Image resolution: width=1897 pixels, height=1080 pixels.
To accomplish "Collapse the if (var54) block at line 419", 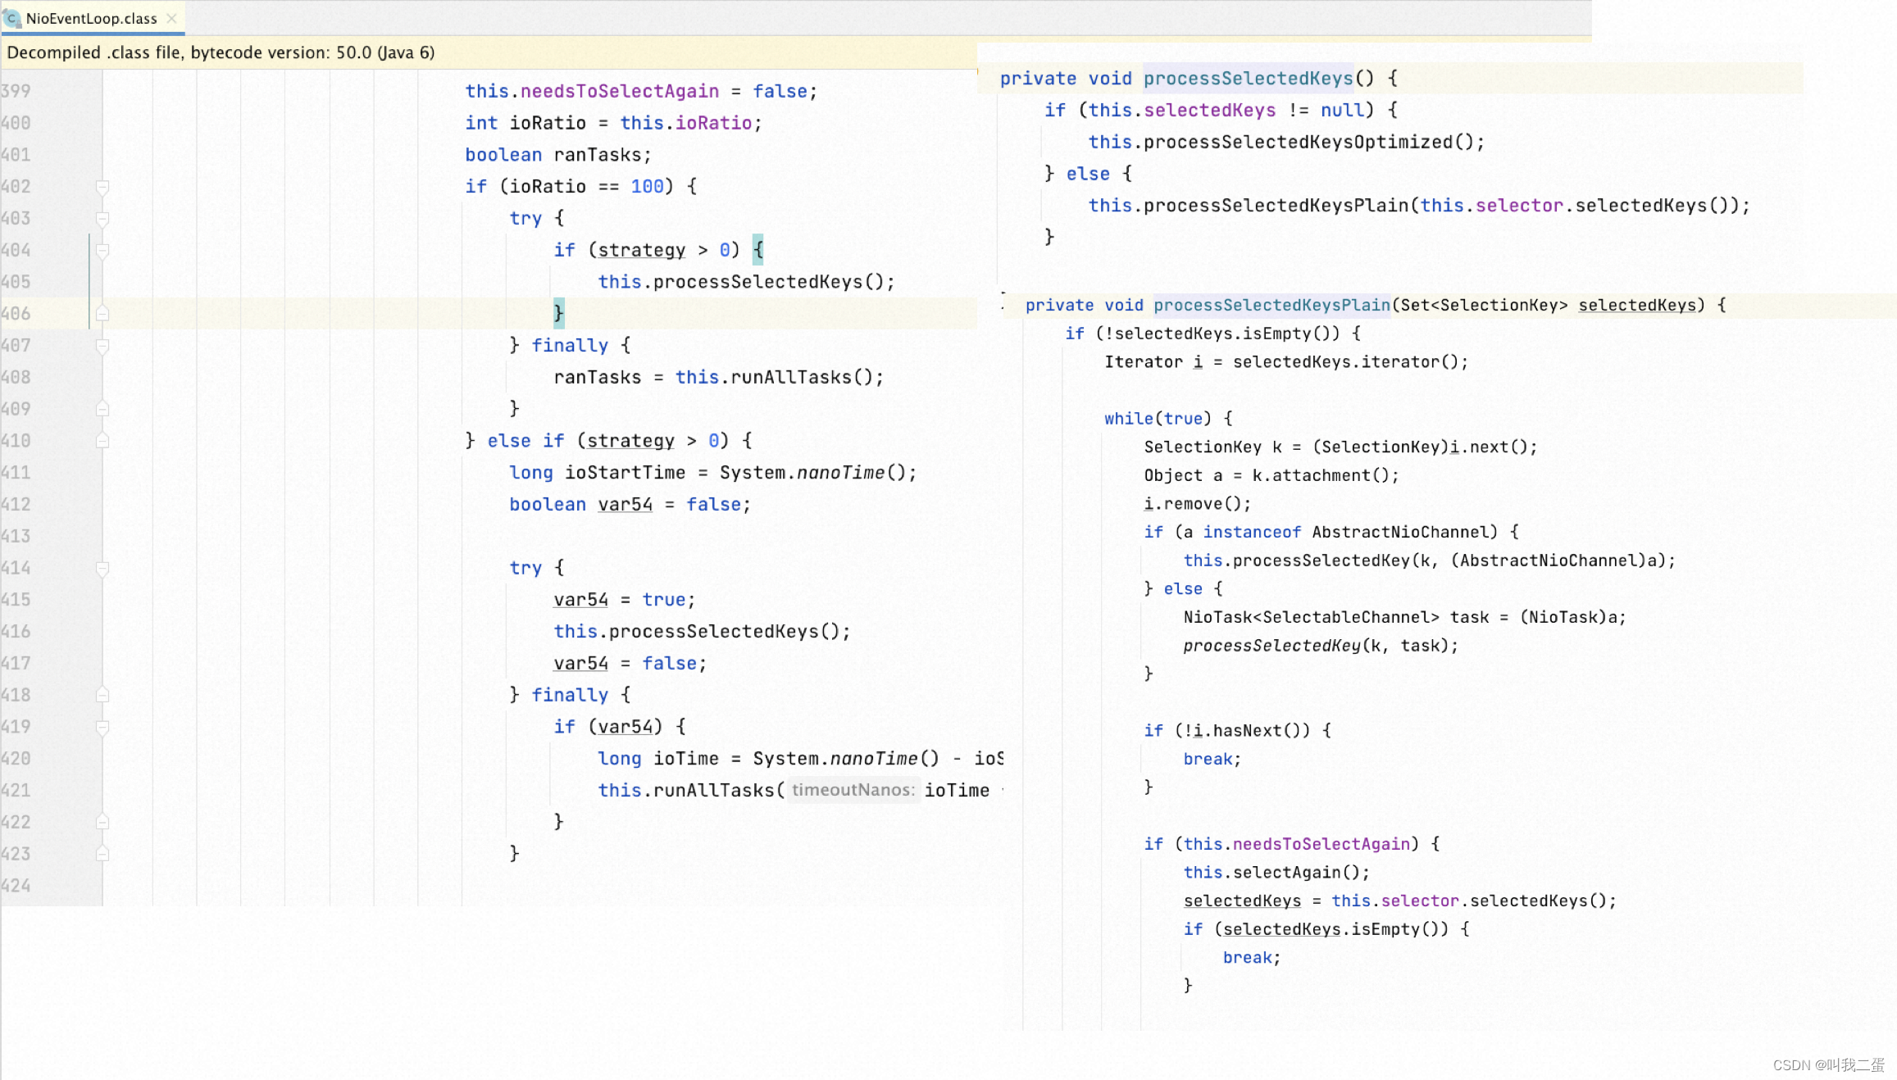I will click(x=102, y=727).
